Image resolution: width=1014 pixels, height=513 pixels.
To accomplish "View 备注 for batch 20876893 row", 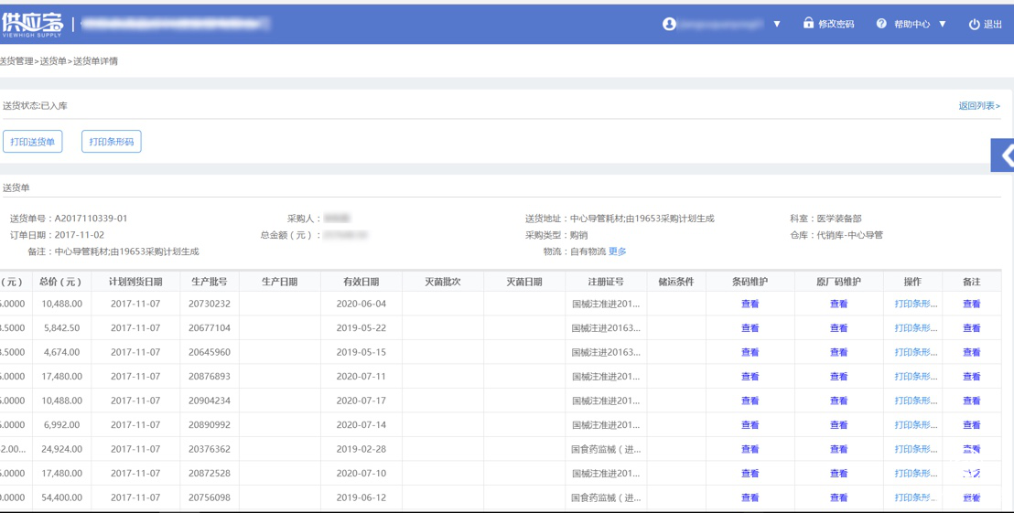I will pyautogui.click(x=971, y=376).
